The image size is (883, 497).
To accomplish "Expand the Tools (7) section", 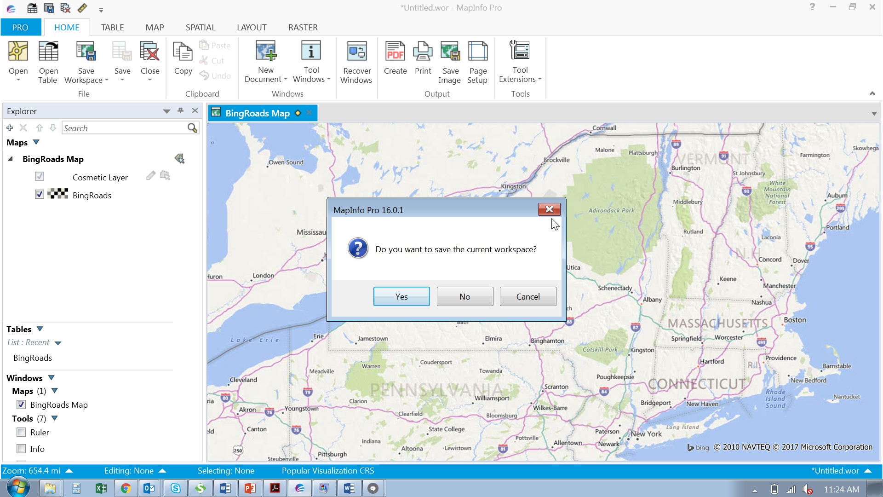I will (x=55, y=418).
